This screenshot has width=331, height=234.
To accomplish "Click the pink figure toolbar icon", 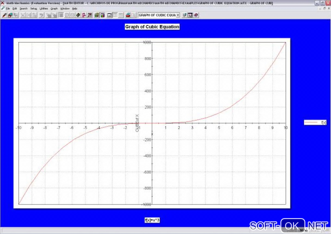I will point(84,15).
